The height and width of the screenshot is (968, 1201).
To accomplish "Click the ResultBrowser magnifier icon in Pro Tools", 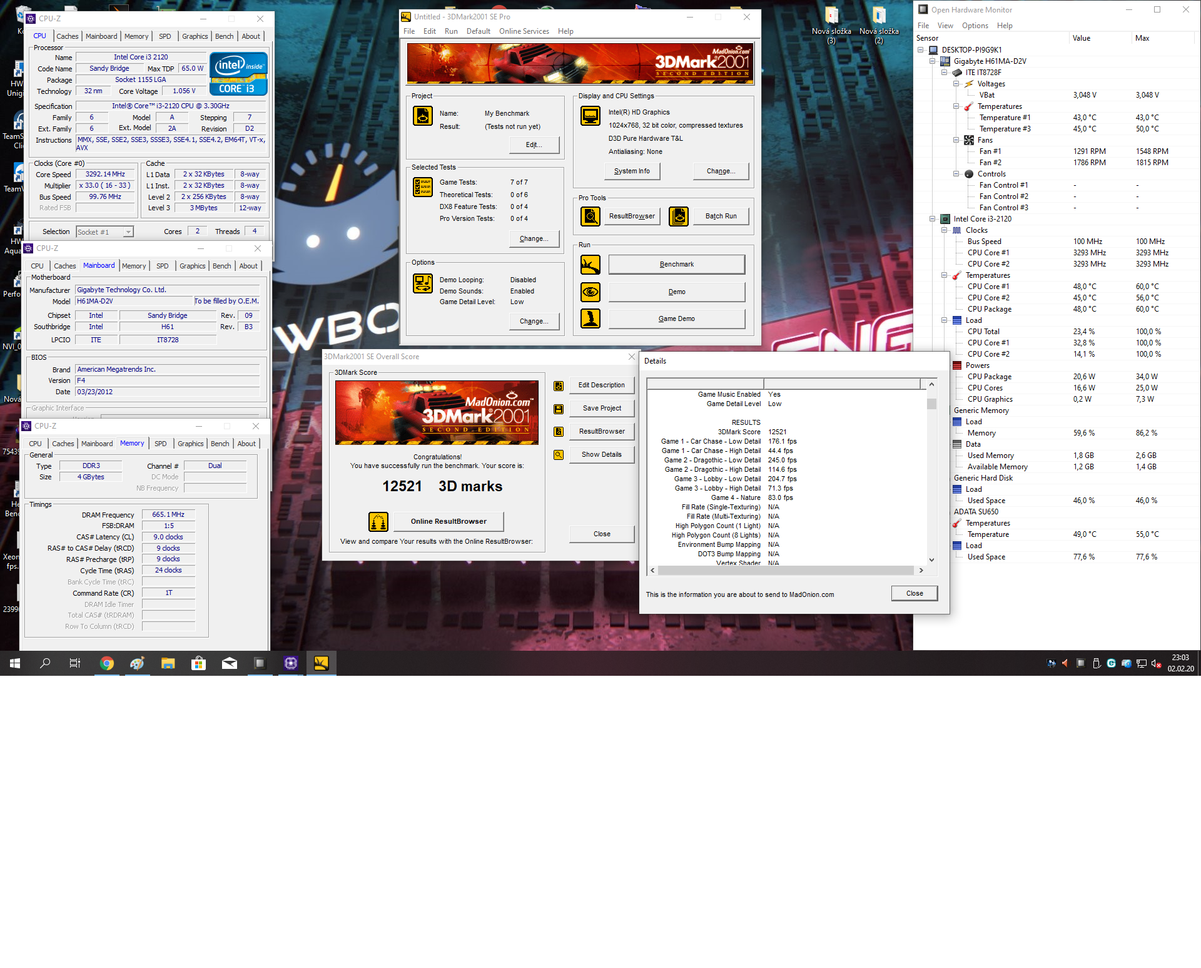I will (x=590, y=216).
